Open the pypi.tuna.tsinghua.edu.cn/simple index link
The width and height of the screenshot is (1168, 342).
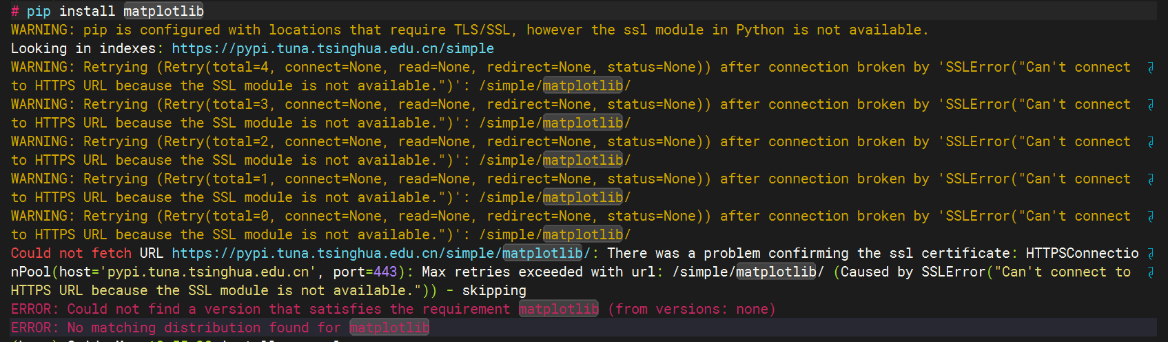(333, 49)
